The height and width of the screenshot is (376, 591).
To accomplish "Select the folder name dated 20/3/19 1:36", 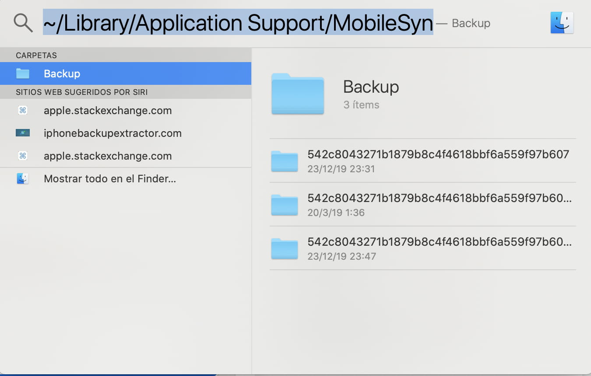I will coord(439,198).
